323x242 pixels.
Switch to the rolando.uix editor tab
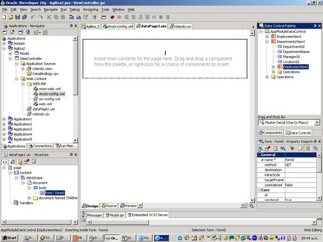click(180, 26)
